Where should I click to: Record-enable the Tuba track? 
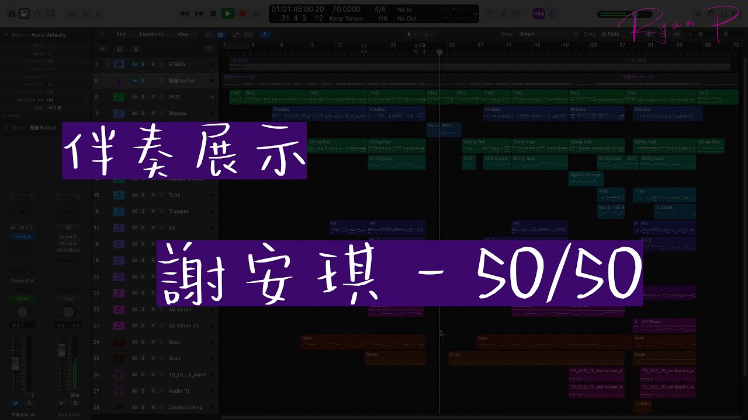point(153,195)
